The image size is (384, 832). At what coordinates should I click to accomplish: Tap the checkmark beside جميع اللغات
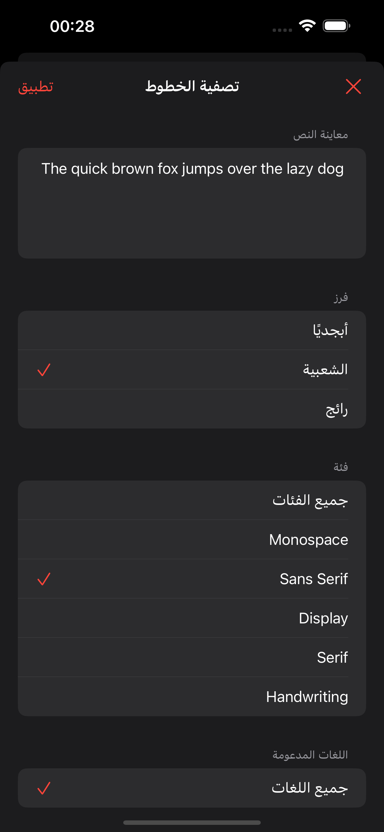coord(44,788)
